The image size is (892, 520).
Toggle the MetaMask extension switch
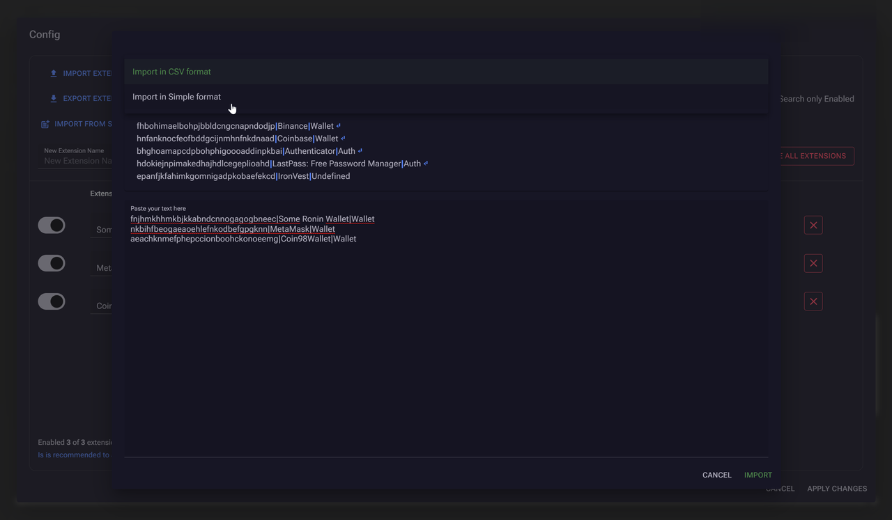(52, 263)
